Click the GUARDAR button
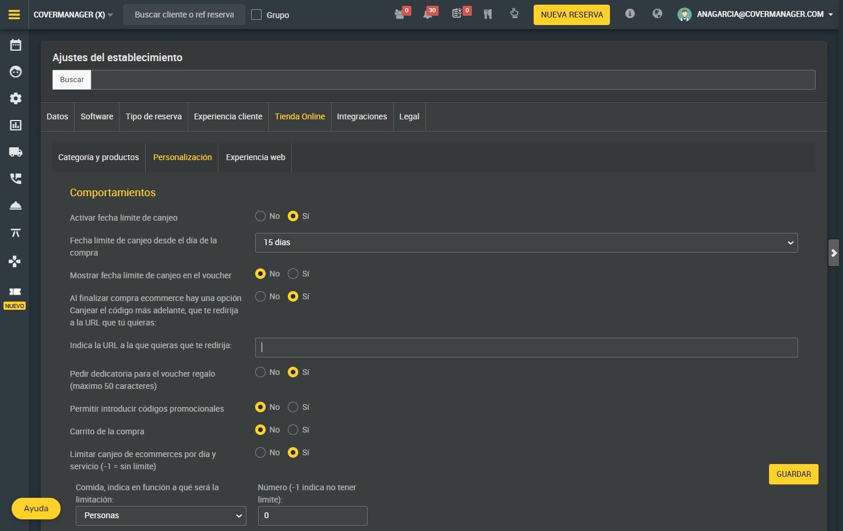 tap(793, 474)
